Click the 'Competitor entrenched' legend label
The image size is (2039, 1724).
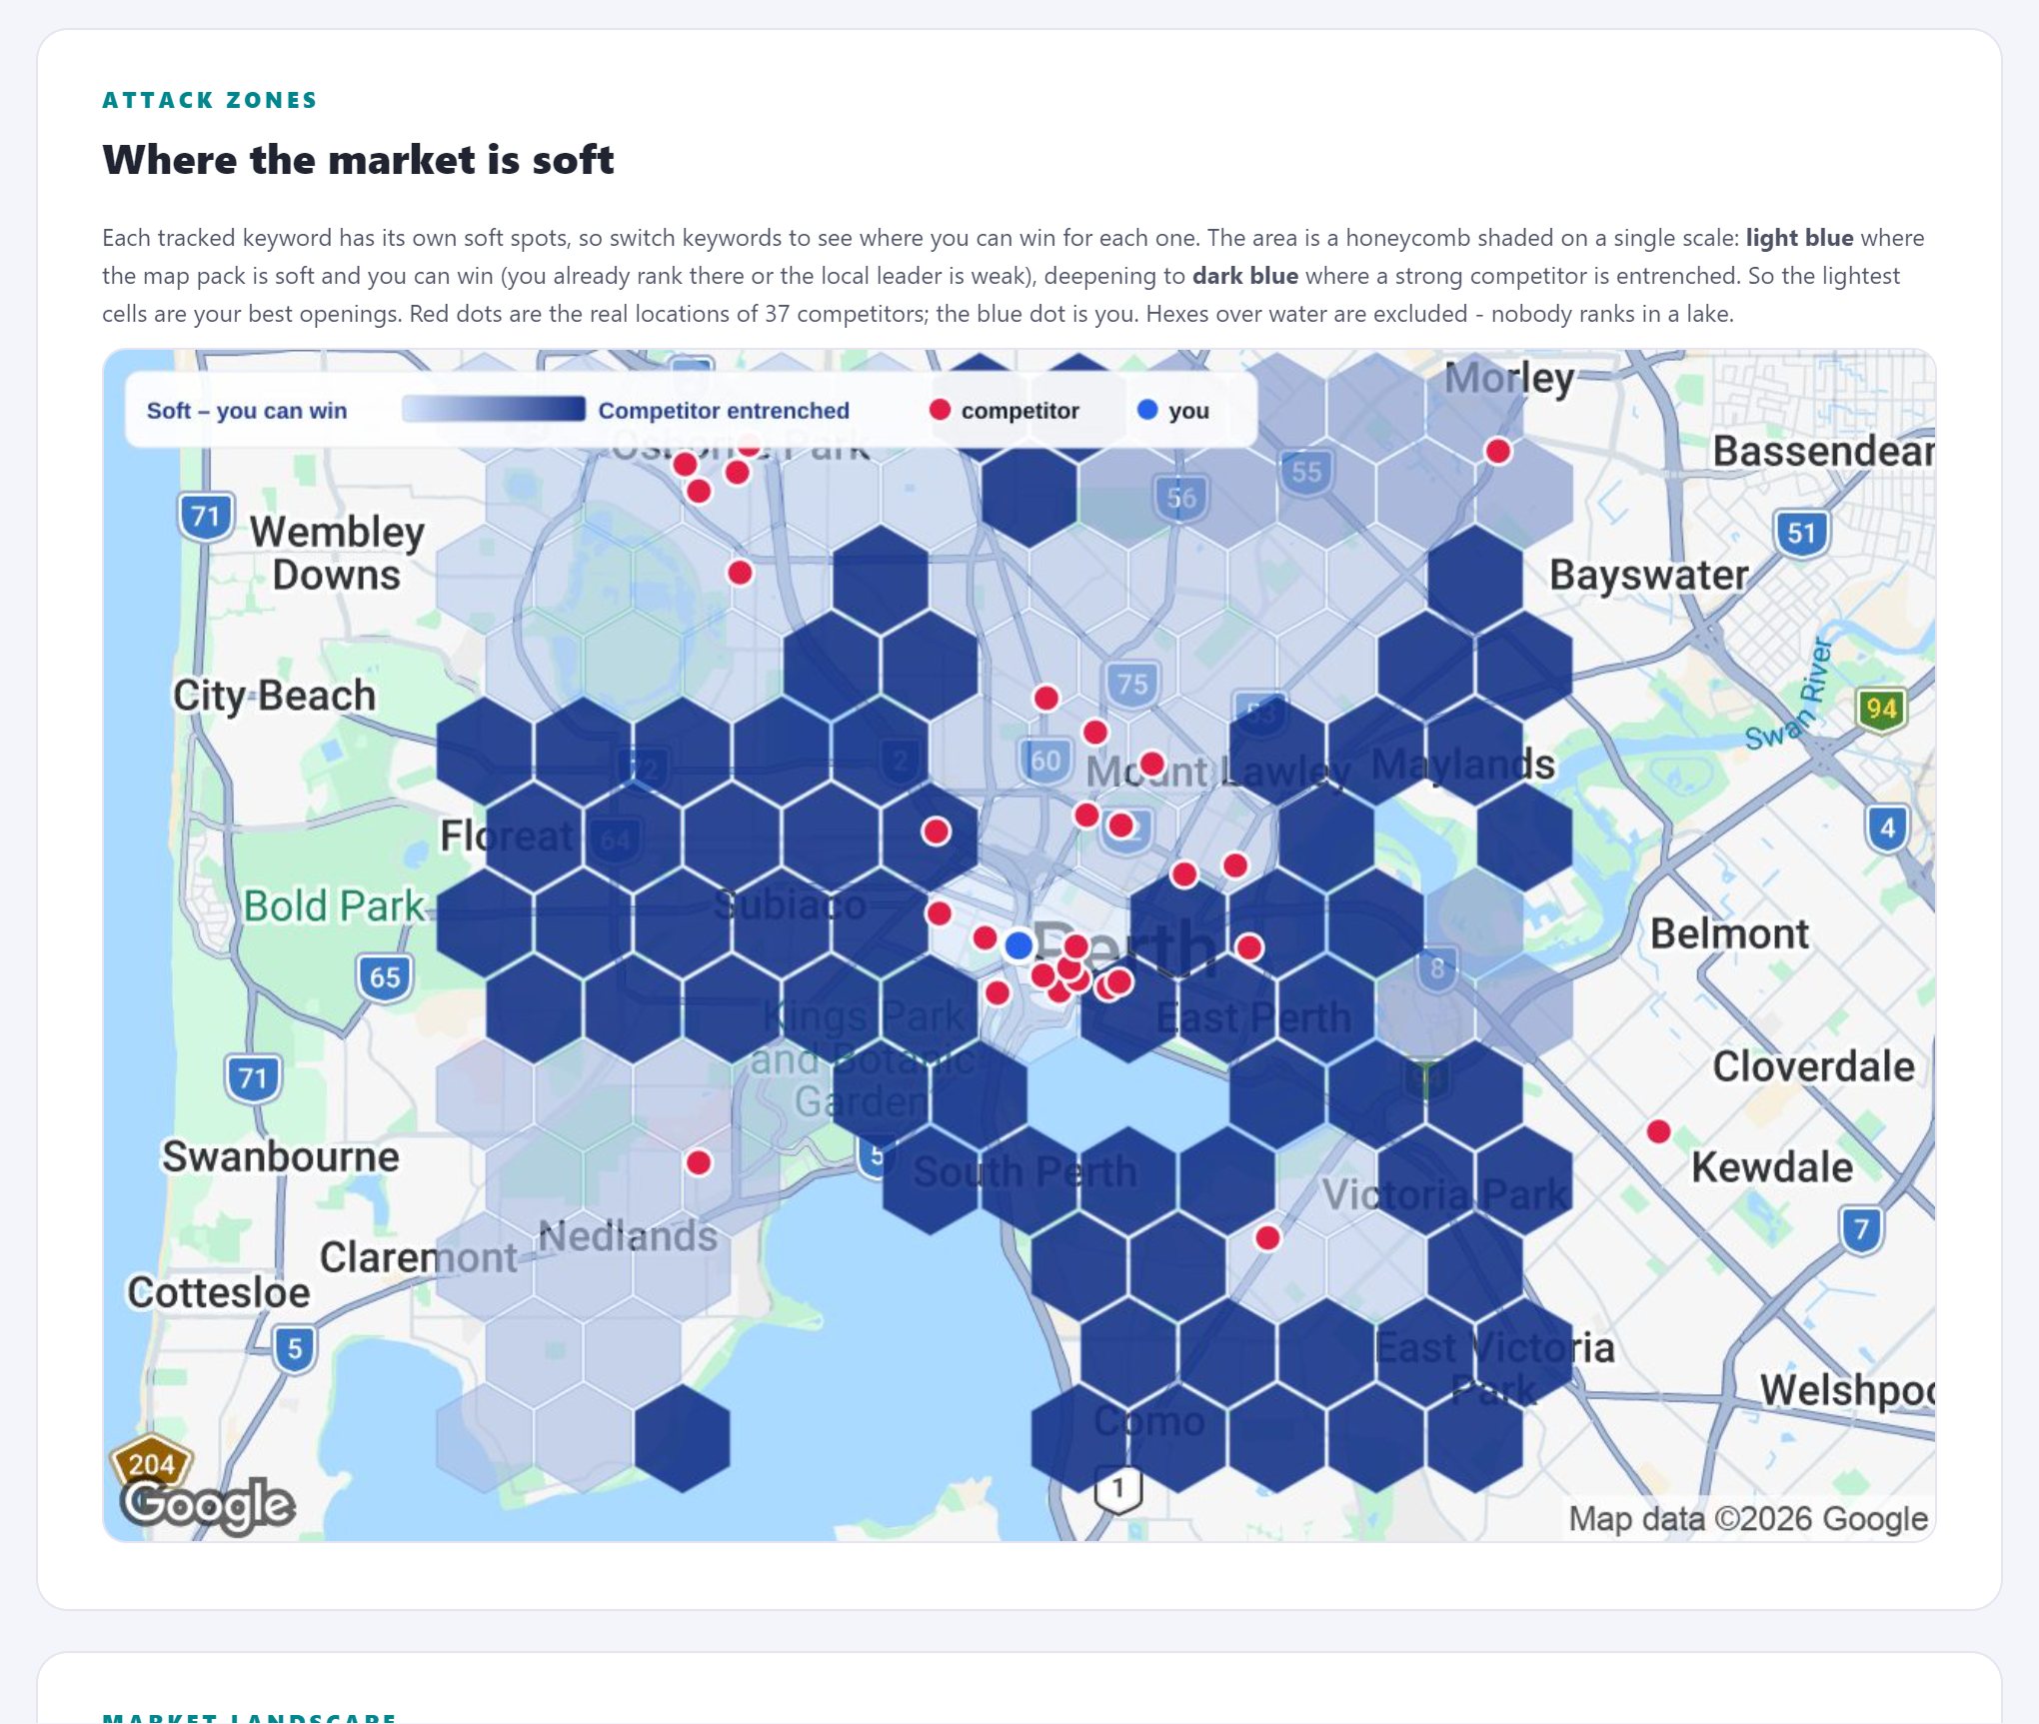[x=724, y=410]
